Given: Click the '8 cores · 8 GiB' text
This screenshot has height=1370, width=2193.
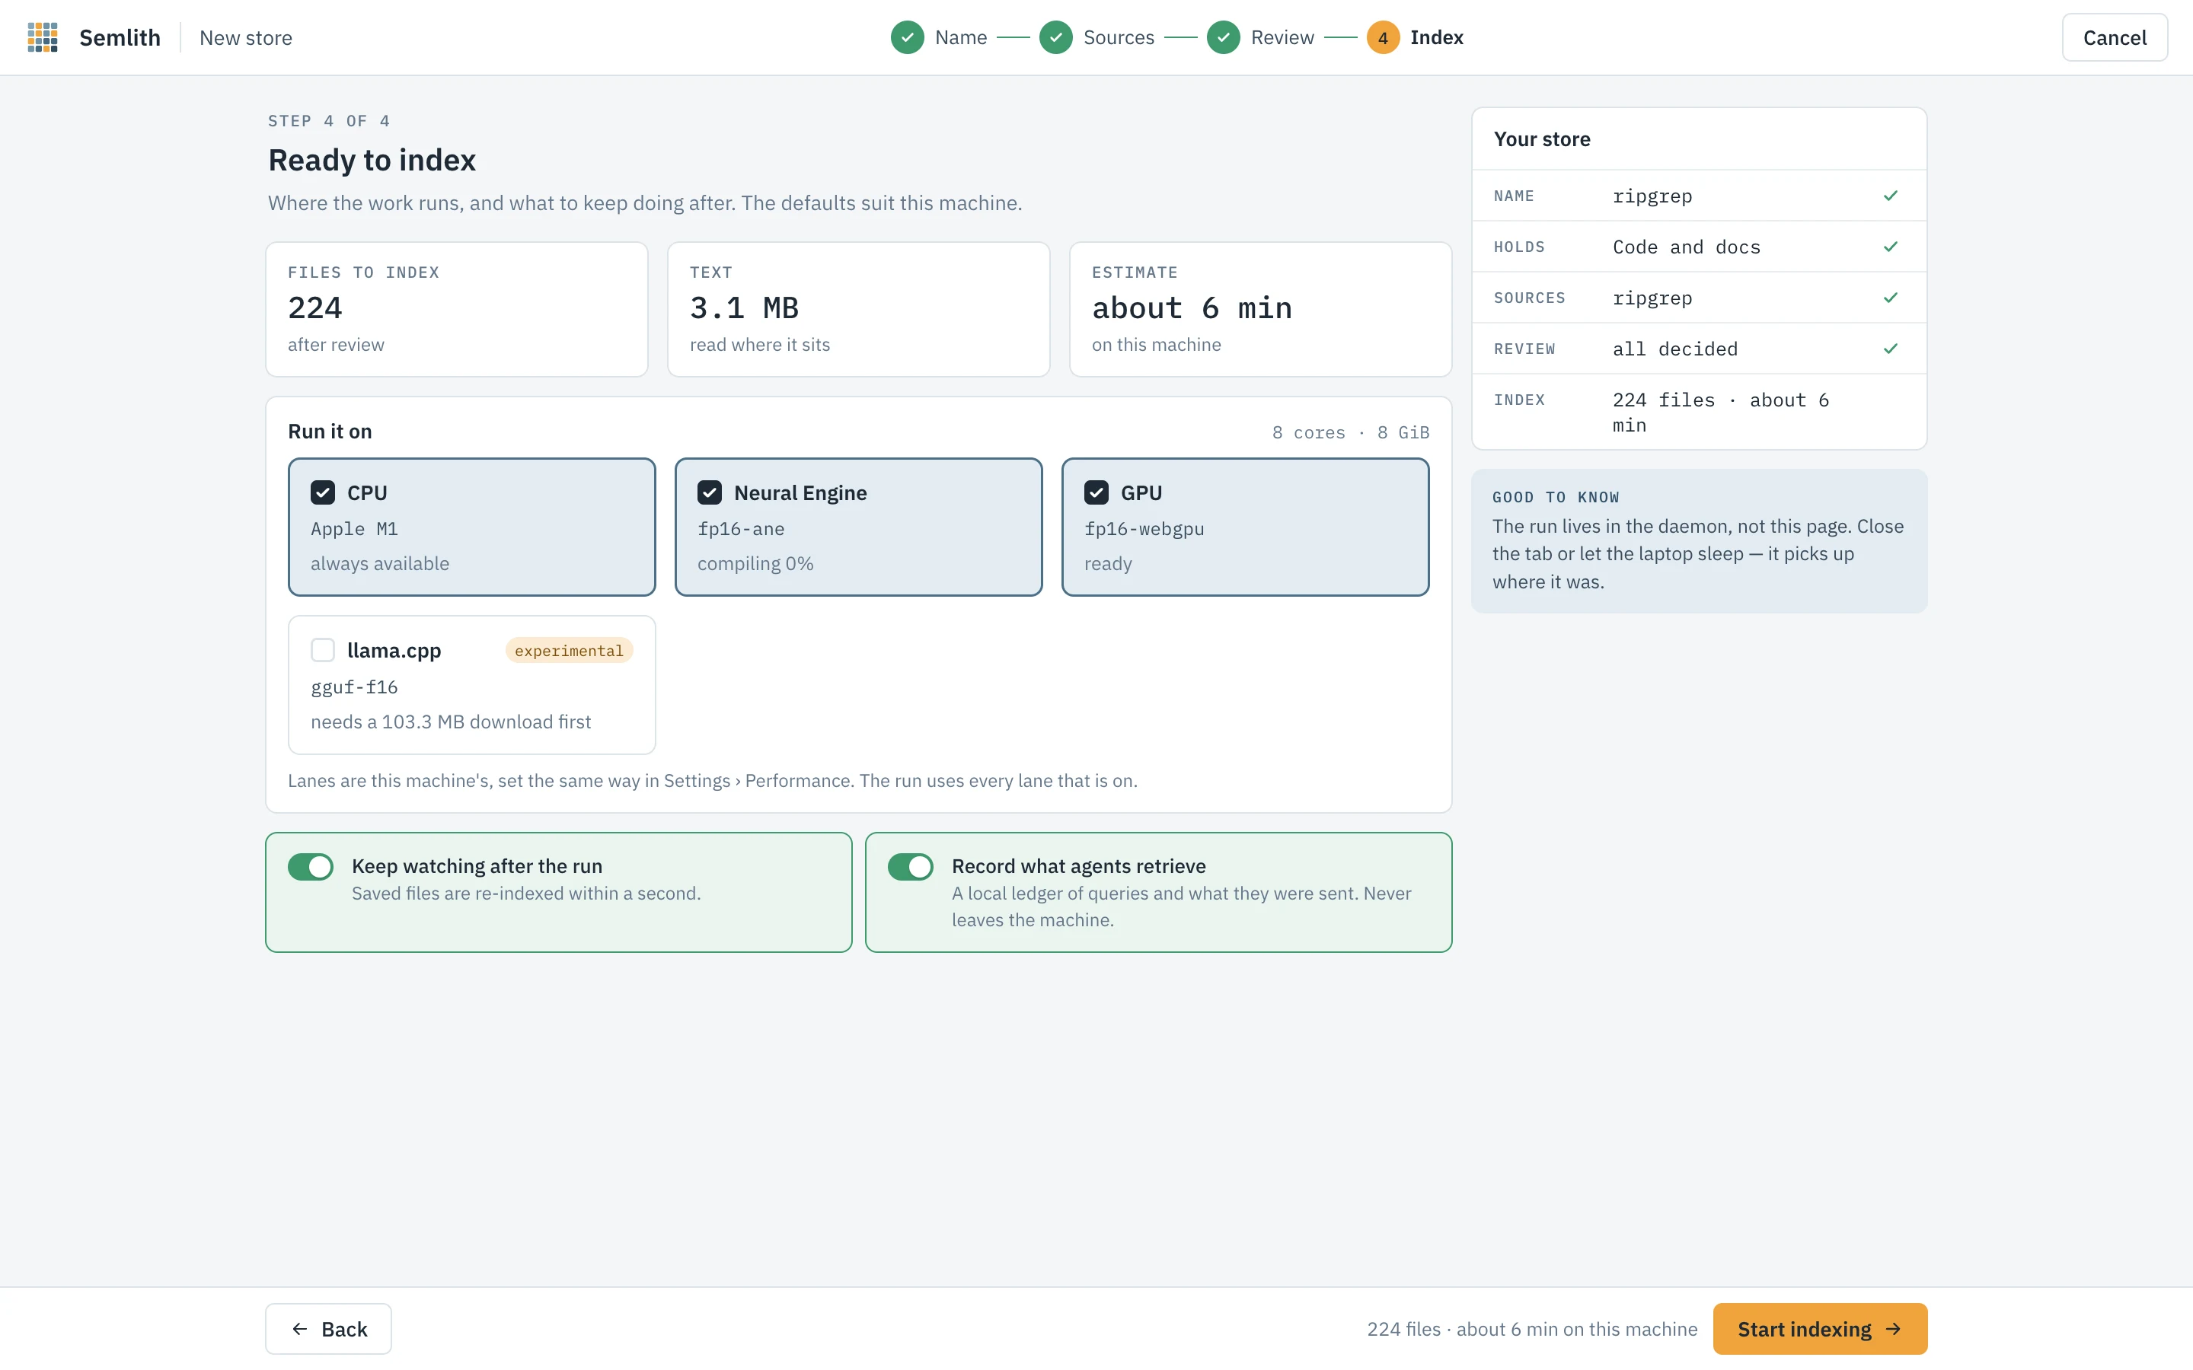Looking at the screenshot, I should click(x=1350, y=432).
